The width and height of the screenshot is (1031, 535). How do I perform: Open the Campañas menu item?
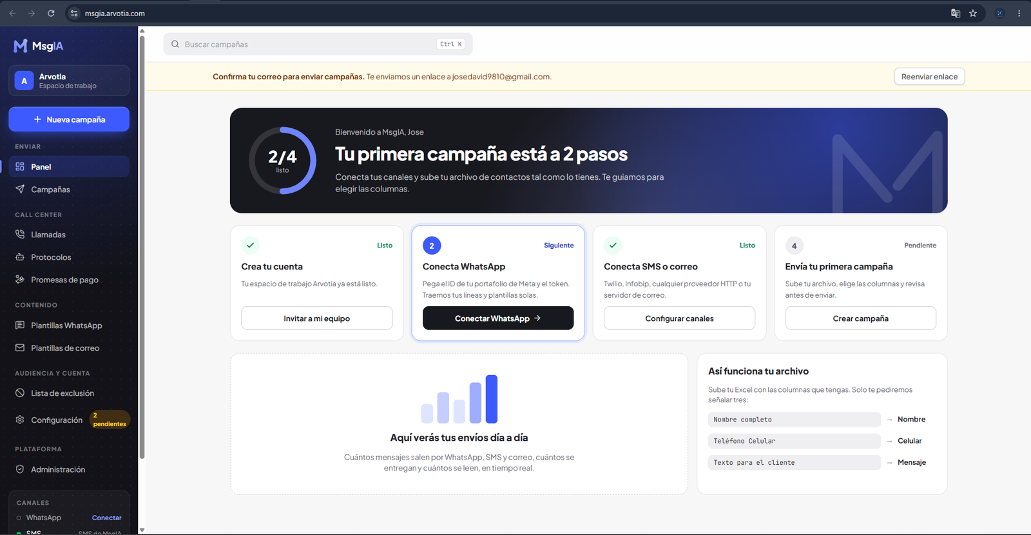[x=69, y=190]
